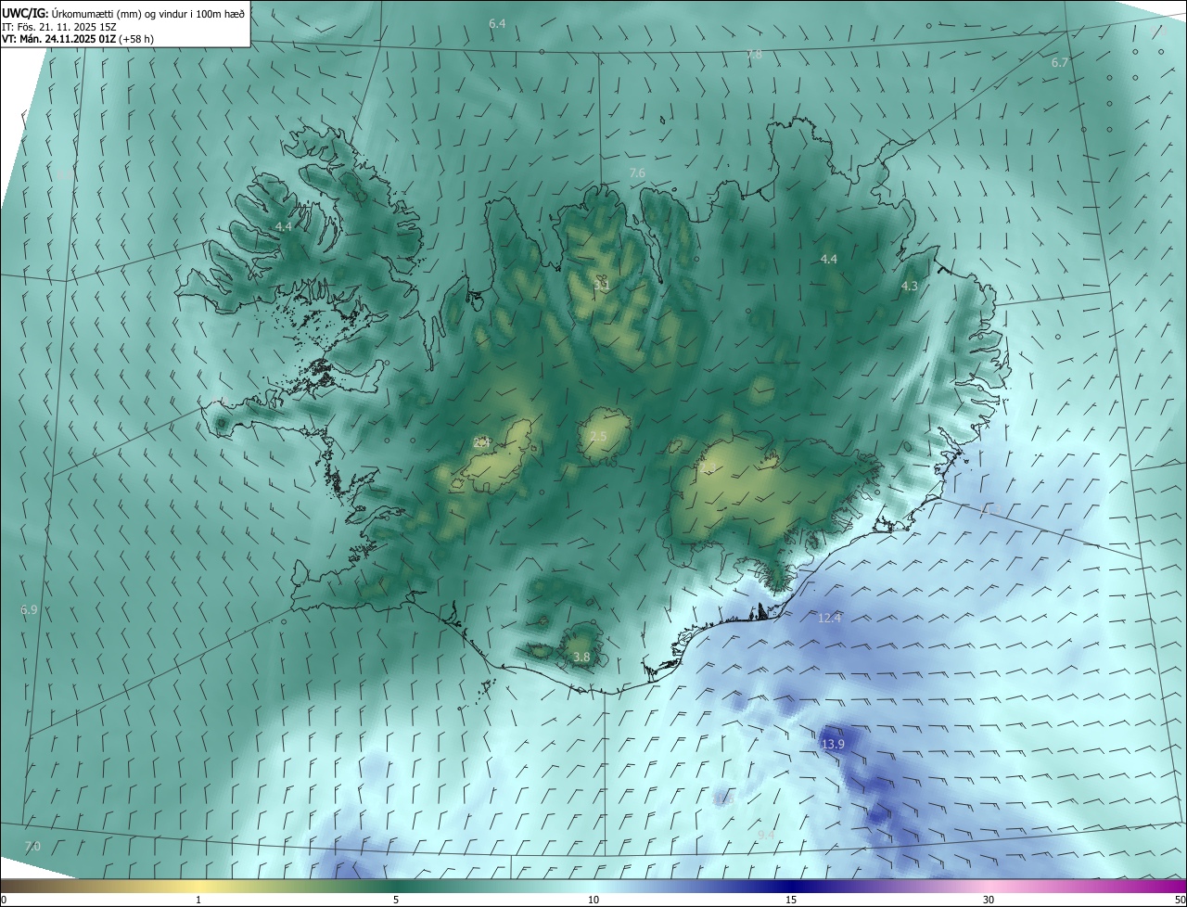Click the VT valid time line reading 01Z

(x=78, y=39)
